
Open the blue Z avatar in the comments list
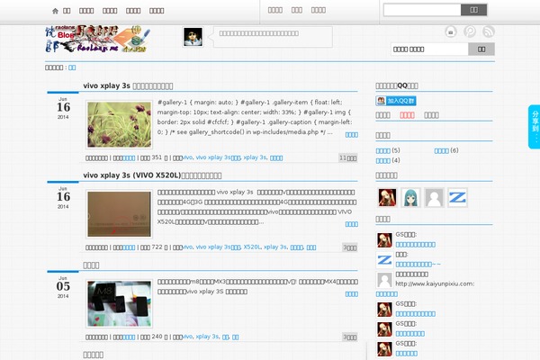pyautogui.click(x=384, y=260)
